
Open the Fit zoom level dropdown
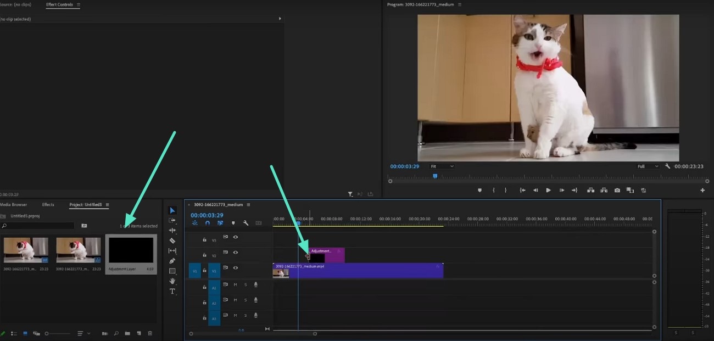pos(442,166)
